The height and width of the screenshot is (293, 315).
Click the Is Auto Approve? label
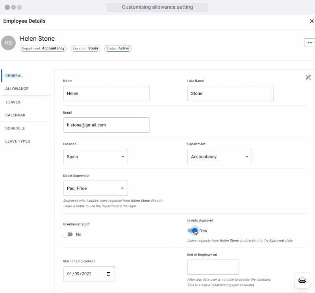point(200,220)
